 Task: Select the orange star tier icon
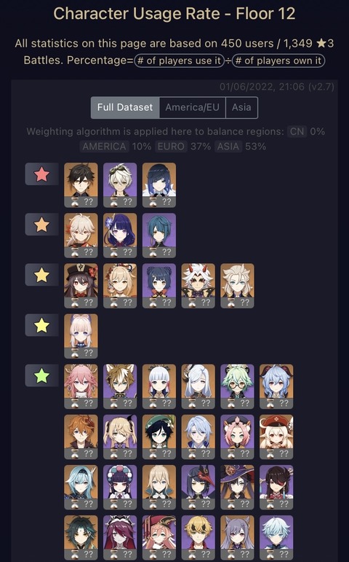point(41,225)
